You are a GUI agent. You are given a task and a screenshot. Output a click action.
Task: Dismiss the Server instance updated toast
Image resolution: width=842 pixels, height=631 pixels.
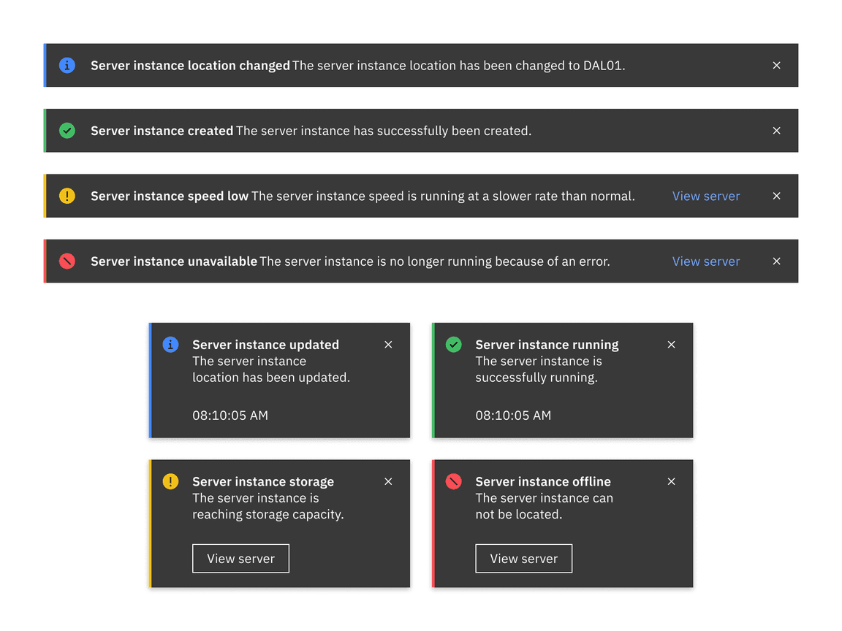[388, 344]
